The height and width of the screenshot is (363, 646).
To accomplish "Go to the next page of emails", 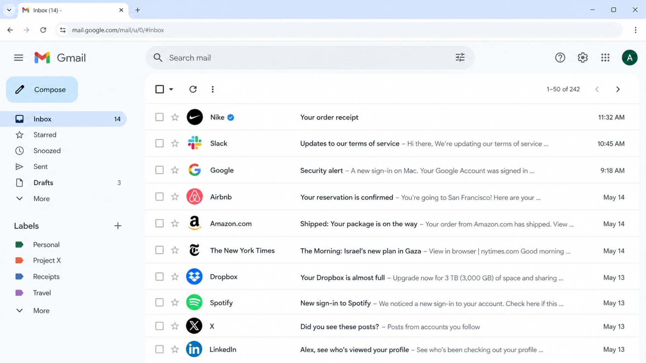I will coord(618,89).
